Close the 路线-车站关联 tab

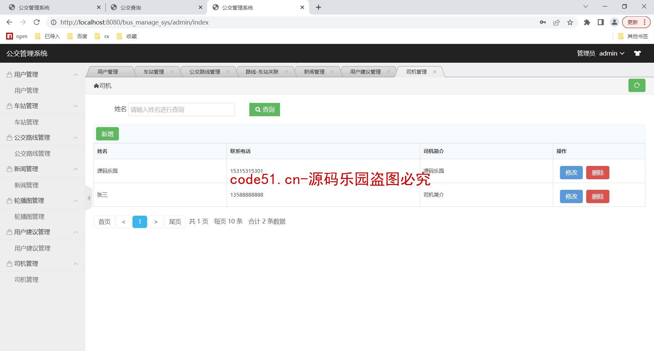pos(286,72)
